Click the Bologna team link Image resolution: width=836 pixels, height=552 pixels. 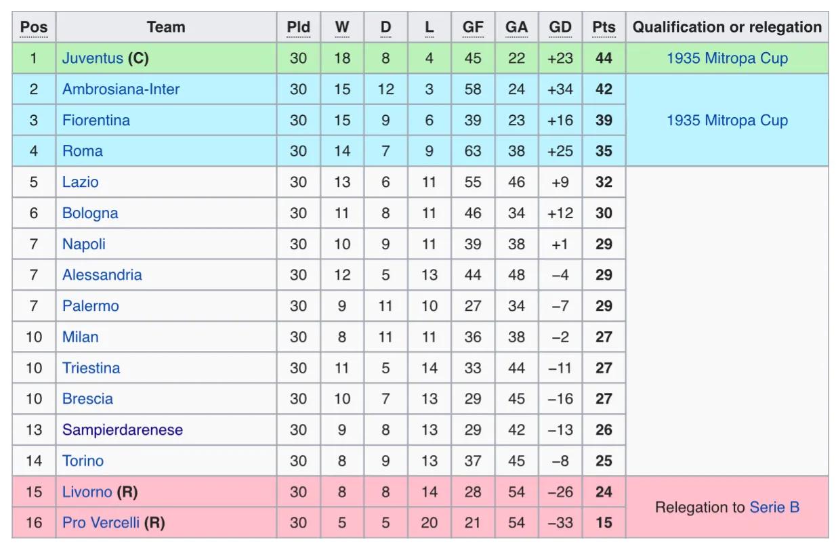tap(90, 213)
